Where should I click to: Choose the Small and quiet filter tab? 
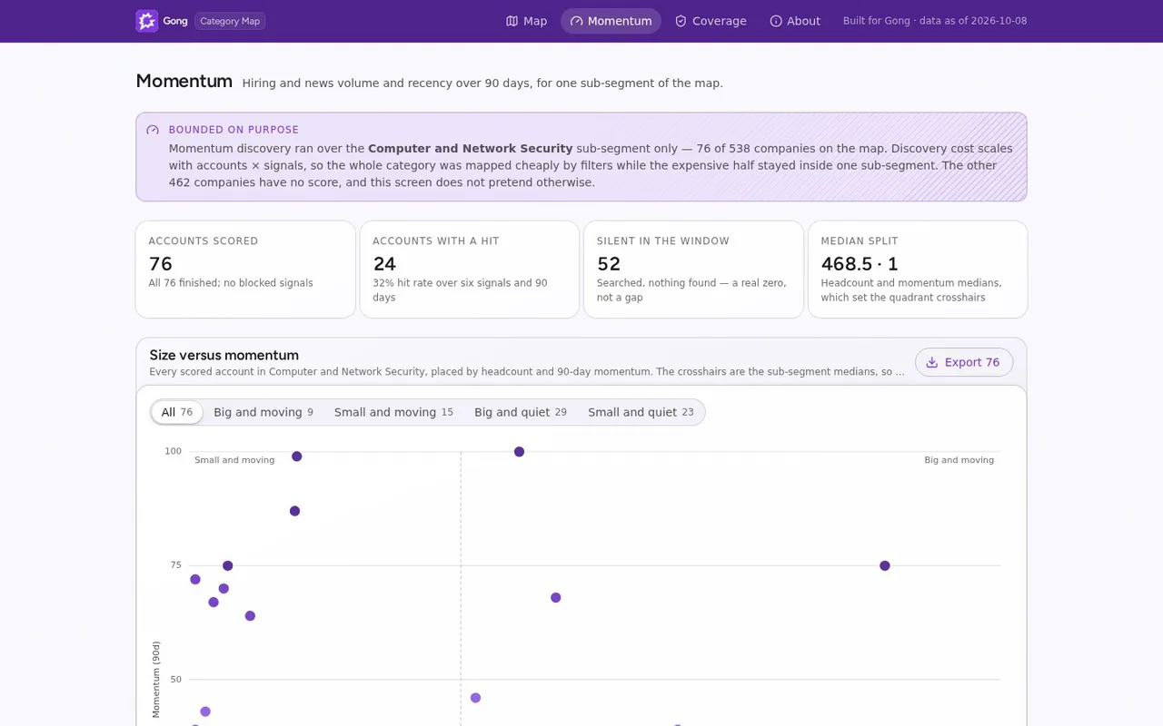(x=641, y=412)
